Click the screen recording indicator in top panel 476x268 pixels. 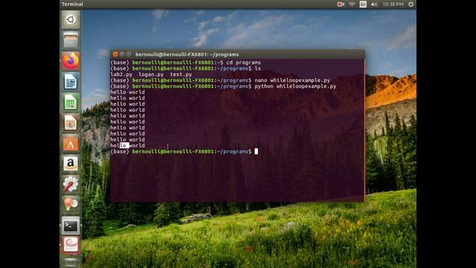coord(341,4)
